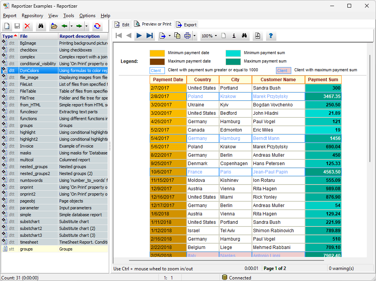Screen dimensions: 376x281
Task: Click the Minimum payment date orange swatch
Action: [x=157, y=53]
